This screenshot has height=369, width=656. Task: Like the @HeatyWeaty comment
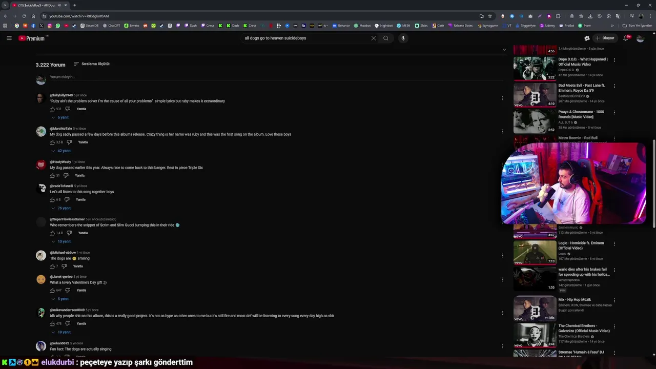point(52,175)
